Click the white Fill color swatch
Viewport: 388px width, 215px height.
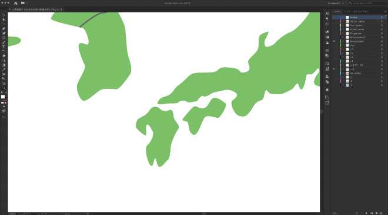3,97
